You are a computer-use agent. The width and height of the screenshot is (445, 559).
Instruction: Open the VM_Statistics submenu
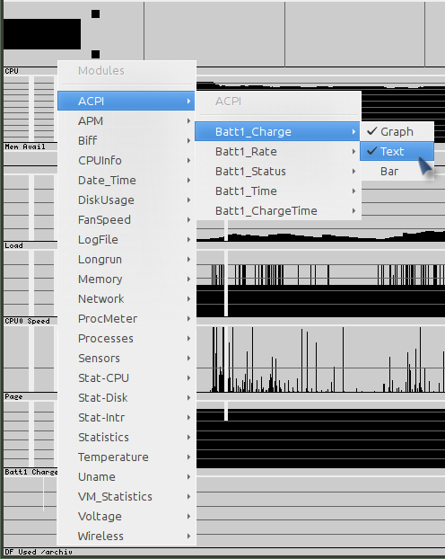126,497
